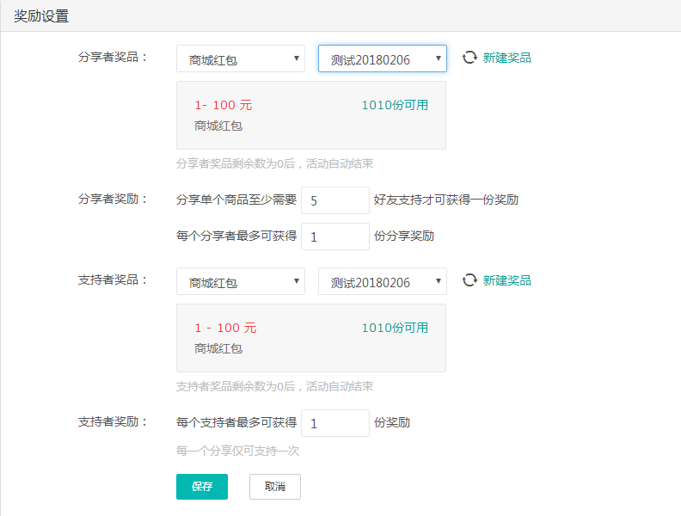Open the 分享者奖品 type dropdown showing 商城红包
The height and width of the screenshot is (516, 681).
240,58
